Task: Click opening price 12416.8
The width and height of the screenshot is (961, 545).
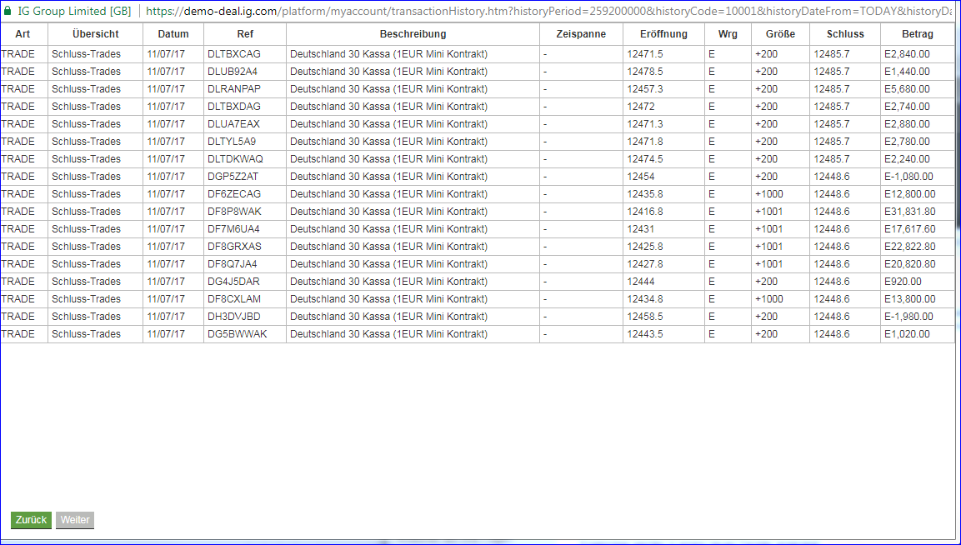Action: pos(645,212)
